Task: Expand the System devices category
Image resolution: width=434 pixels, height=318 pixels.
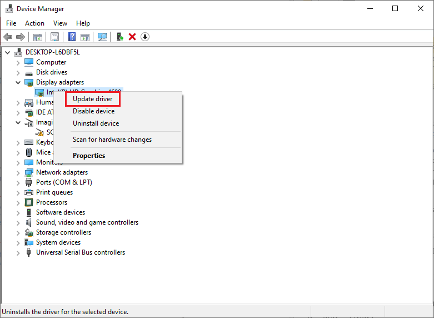Action: 18,242
